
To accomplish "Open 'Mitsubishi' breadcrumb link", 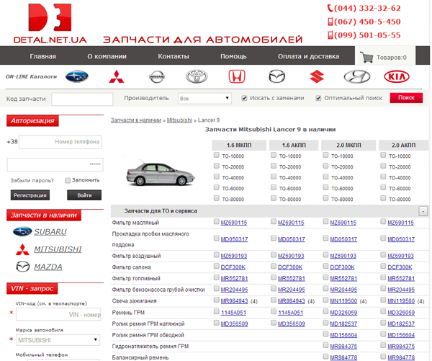I will coord(179,120).
